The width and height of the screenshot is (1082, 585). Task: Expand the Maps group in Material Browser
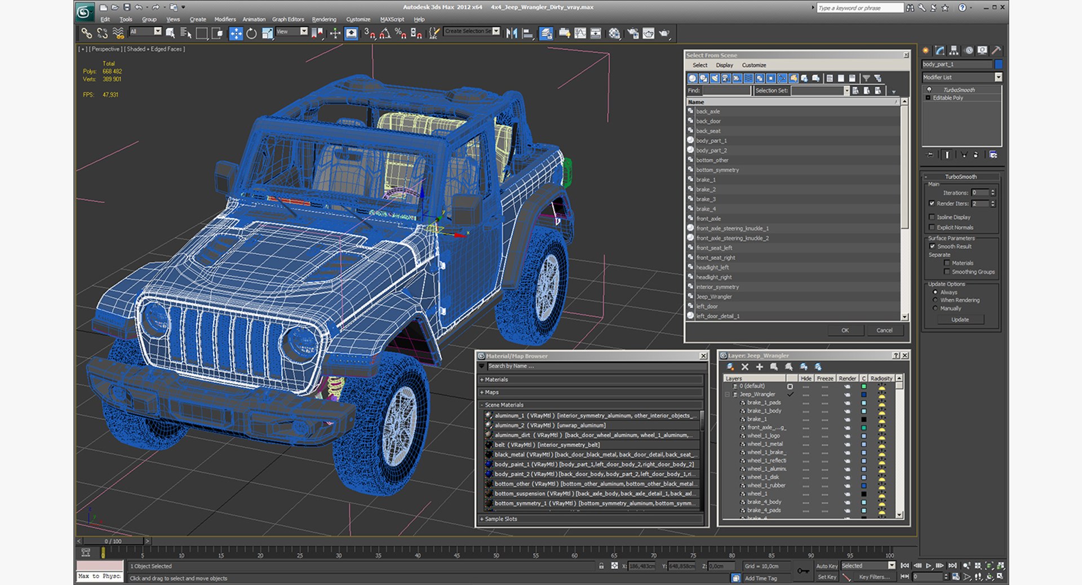click(x=592, y=392)
